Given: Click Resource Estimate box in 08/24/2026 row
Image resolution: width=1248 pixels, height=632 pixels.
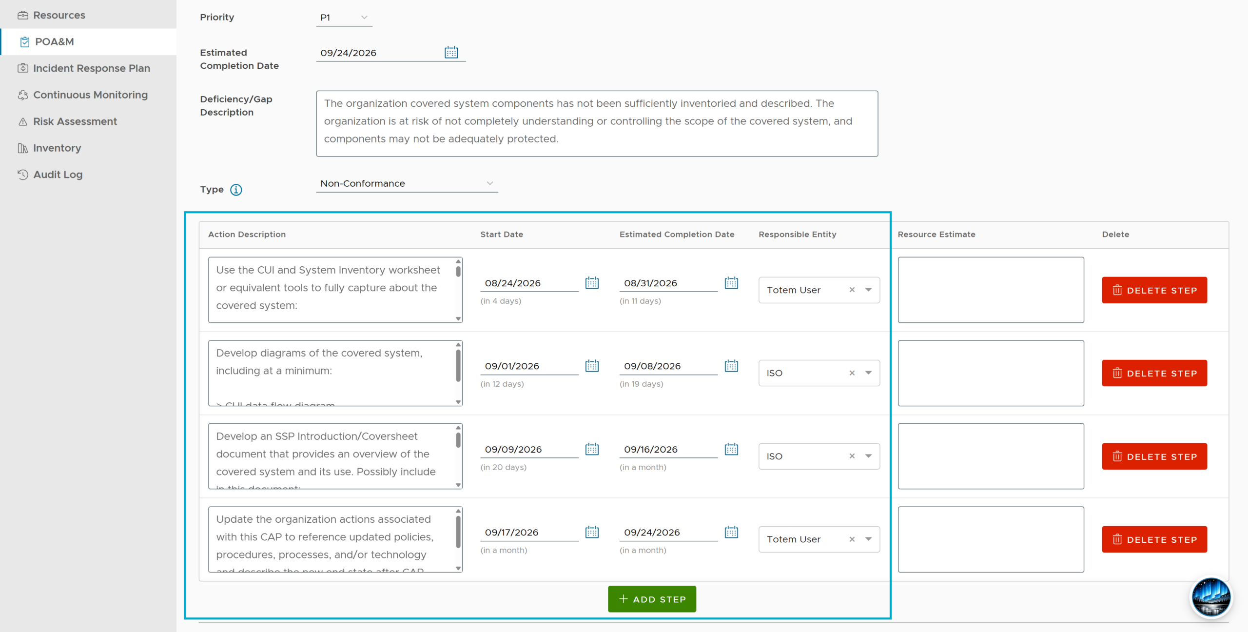Looking at the screenshot, I should (x=991, y=290).
